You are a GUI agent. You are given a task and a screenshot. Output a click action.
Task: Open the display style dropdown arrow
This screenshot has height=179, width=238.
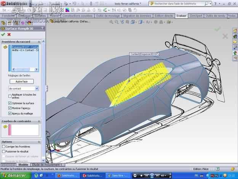144,23
